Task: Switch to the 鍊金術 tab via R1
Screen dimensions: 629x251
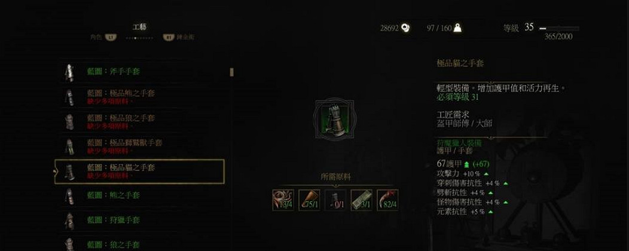Action: (x=179, y=37)
